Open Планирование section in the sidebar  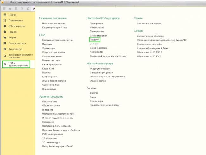pos(15,20)
